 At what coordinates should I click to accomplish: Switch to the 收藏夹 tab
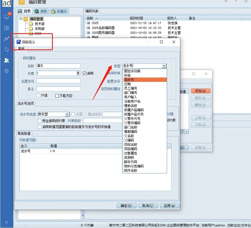pos(59,11)
